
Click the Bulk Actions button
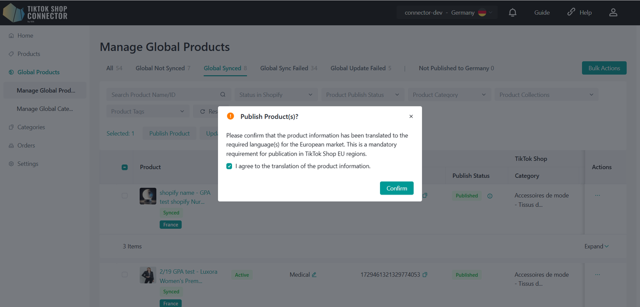604,68
